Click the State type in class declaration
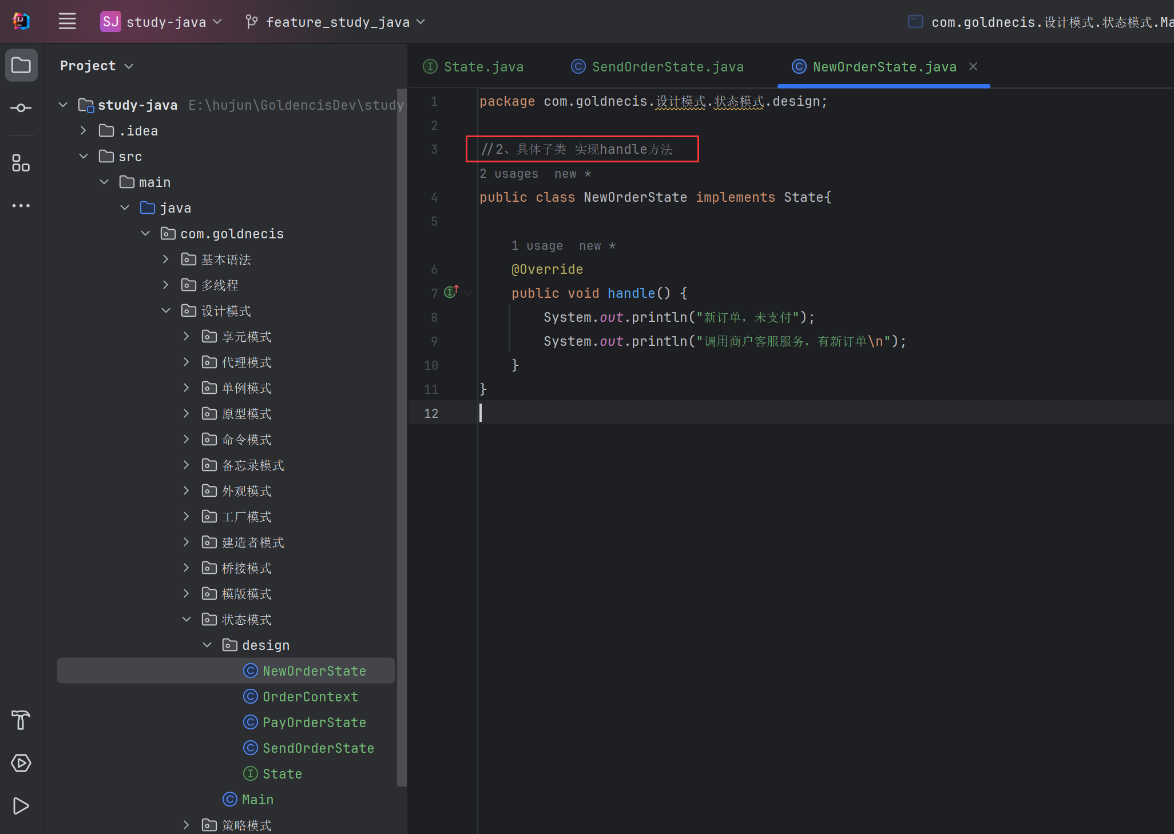The width and height of the screenshot is (1174, 834). tap(804, 197)
